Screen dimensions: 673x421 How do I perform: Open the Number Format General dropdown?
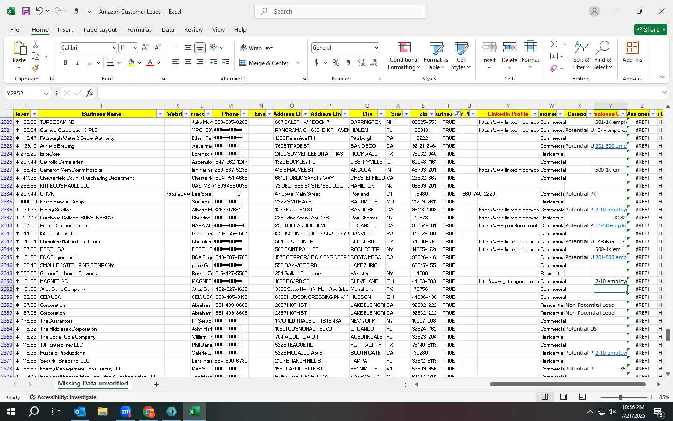[x=376, y=48]
